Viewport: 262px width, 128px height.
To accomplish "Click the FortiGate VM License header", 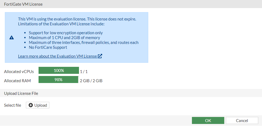I will coord(23,4).
